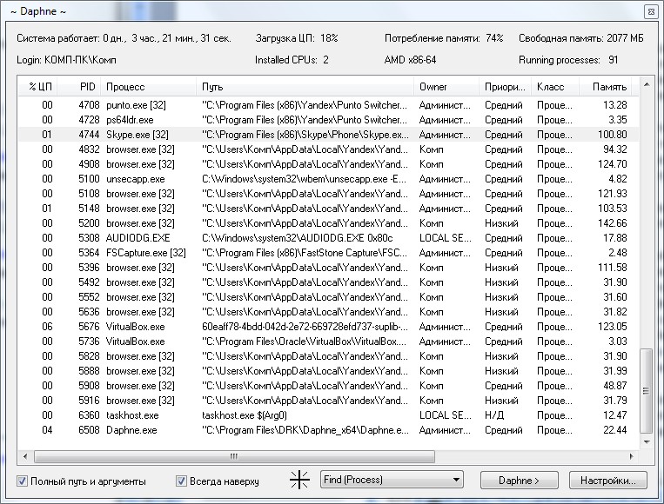The image size is (664, 504).
Task: Select browser.exe with PID 5916
Action: pos(328,401)
